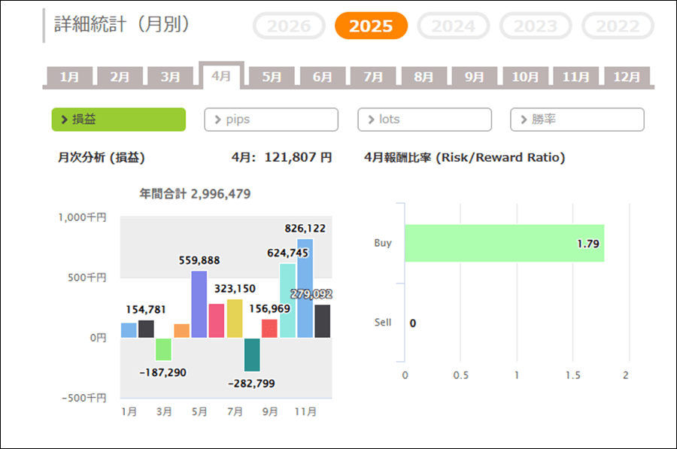
Task: Open the 2022 yearly statistics
Action: [x=618, y=26]
